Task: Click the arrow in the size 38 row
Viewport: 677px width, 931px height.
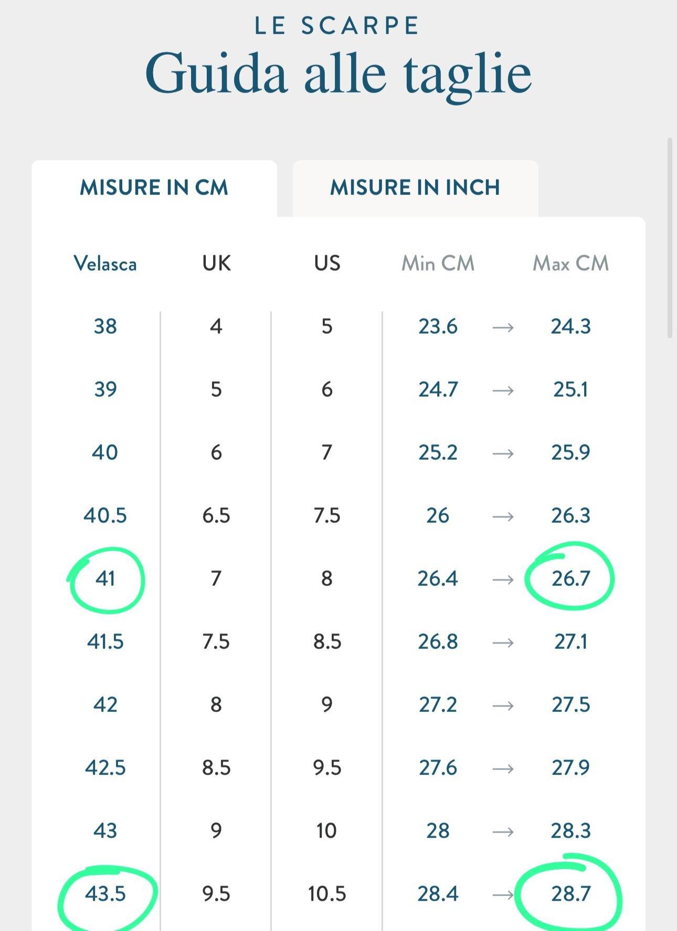Action: click(503, 327)
